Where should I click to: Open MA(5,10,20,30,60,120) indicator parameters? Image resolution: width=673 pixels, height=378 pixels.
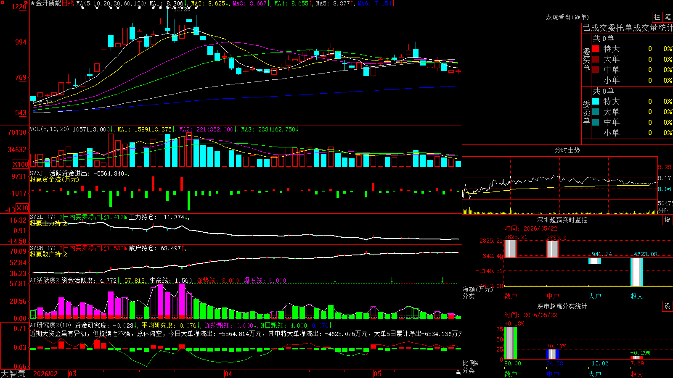point(111,3)
